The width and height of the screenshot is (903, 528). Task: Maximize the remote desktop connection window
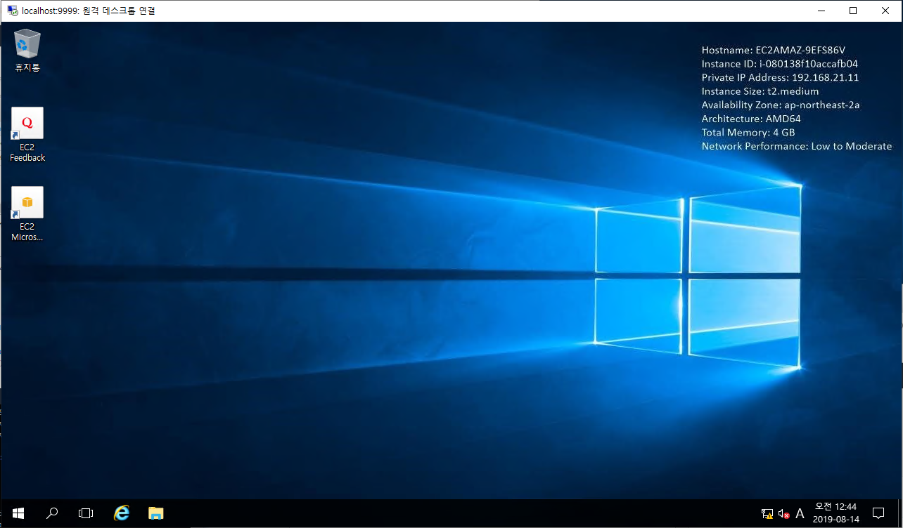tap(853, 11)
